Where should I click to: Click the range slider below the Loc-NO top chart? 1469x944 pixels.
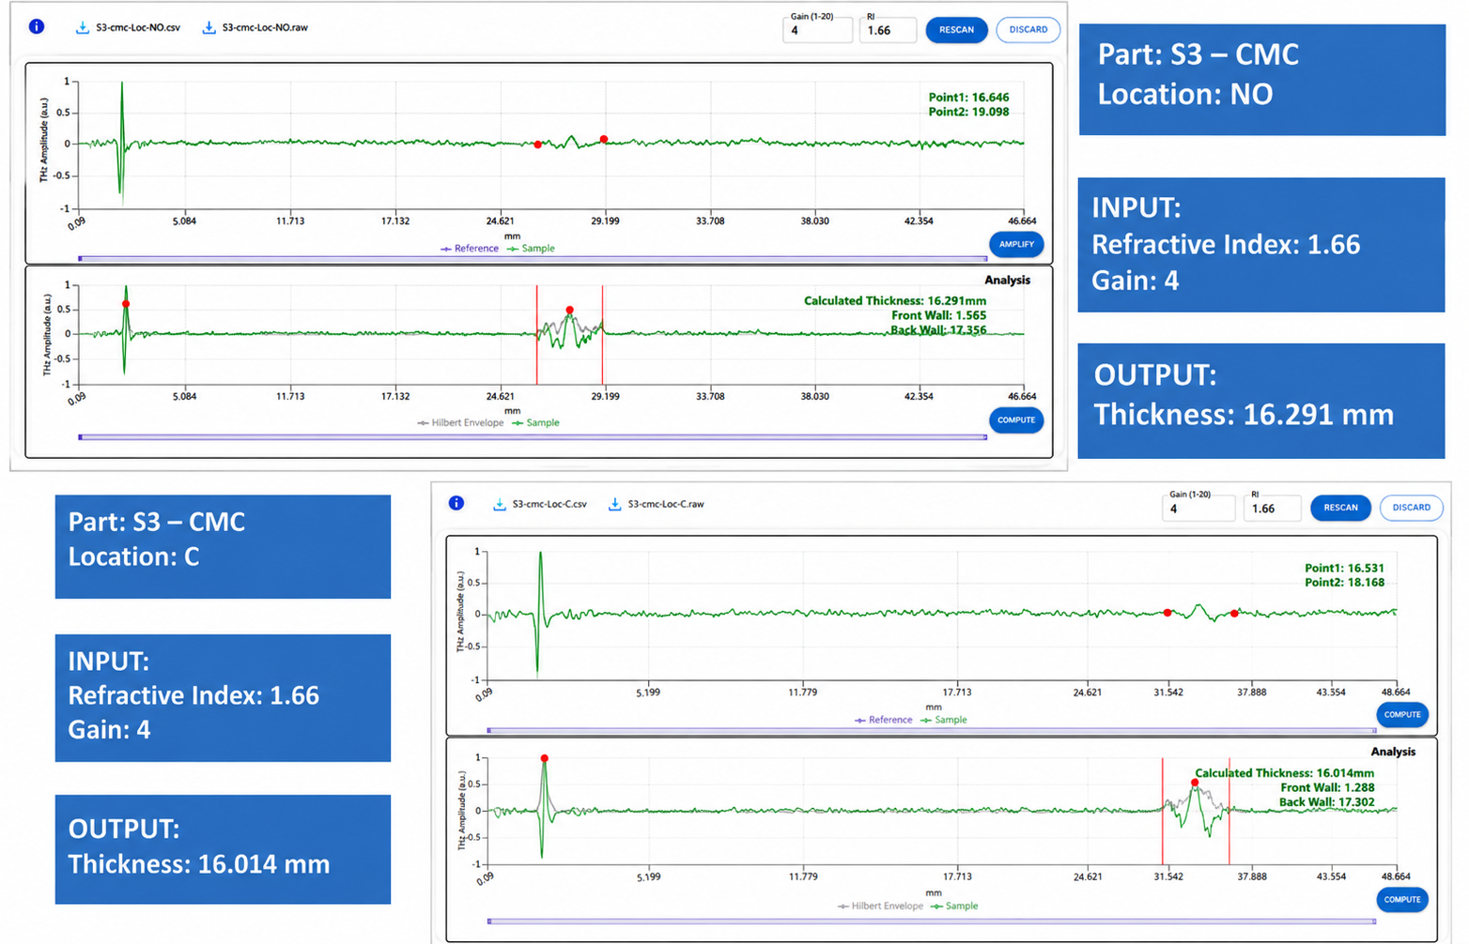pos(533,258)
